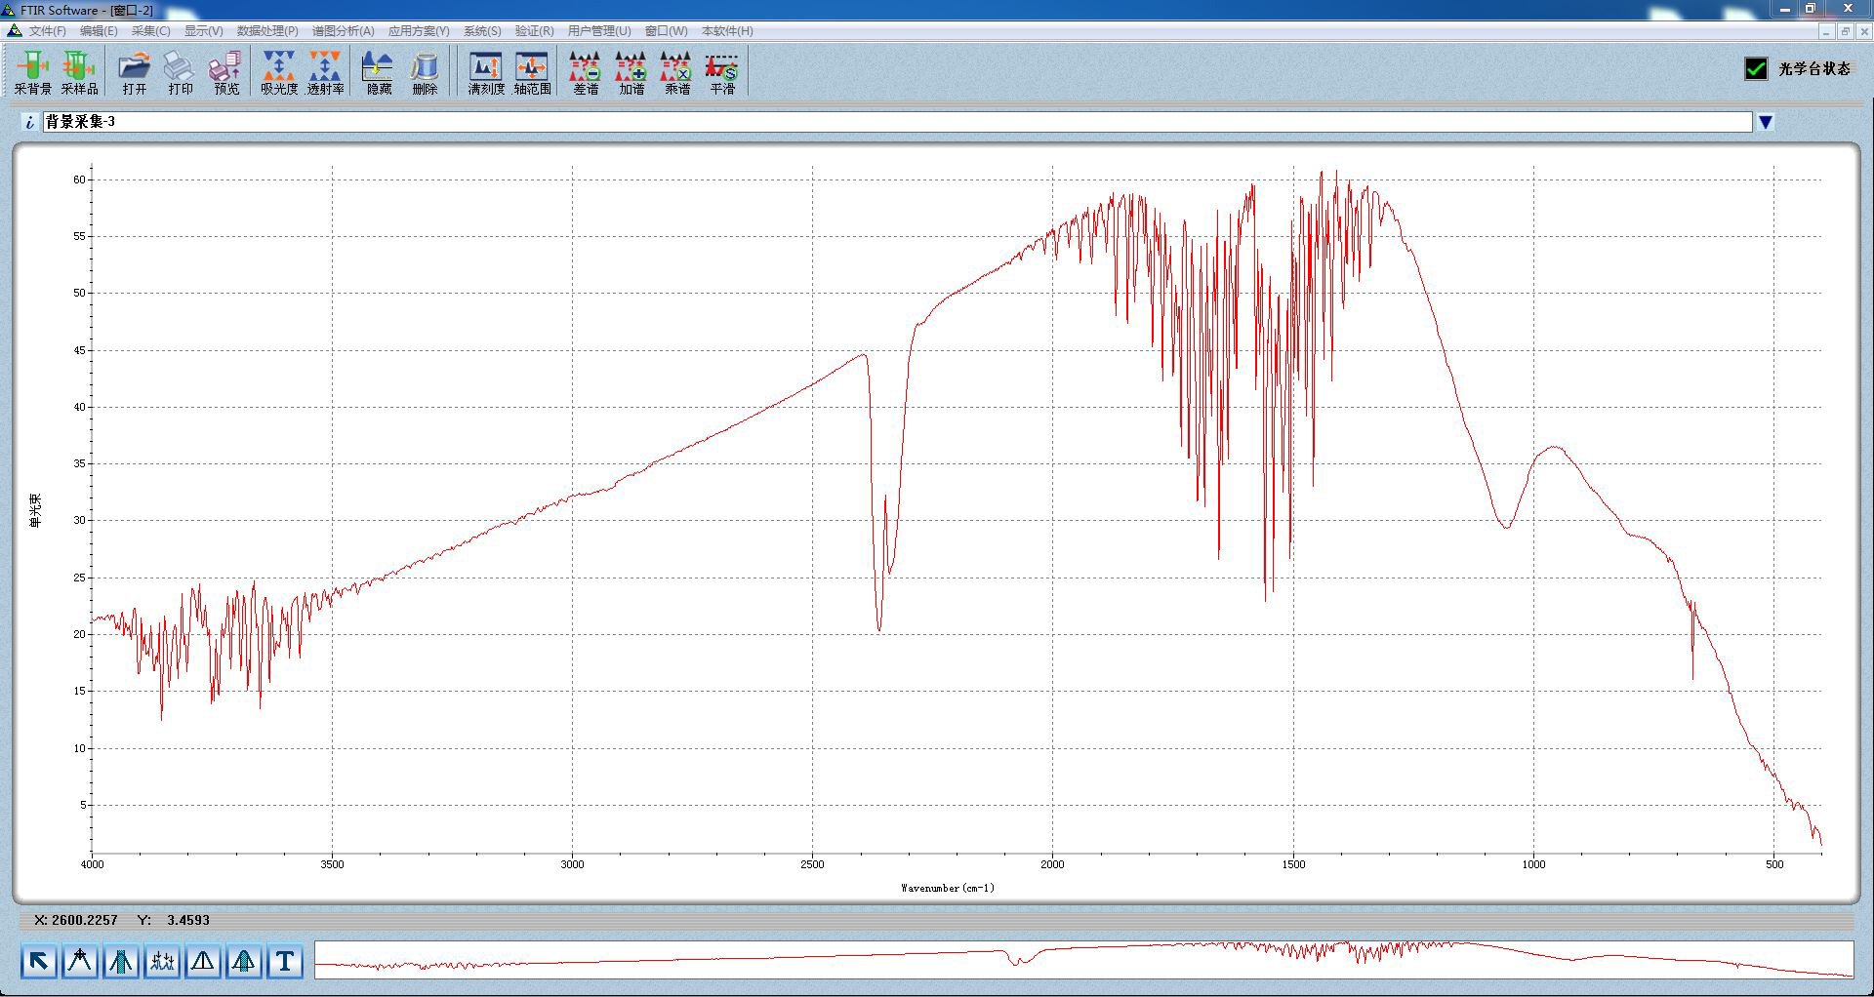Open print preview via 预览

coord(226,72)
